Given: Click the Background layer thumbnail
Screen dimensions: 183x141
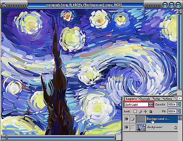Looking at the screenshot, I should click(141, 127).
